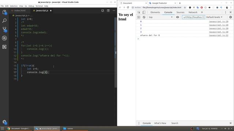Open a new Chrome tab
234x131 pixels.
click(180, 3)
